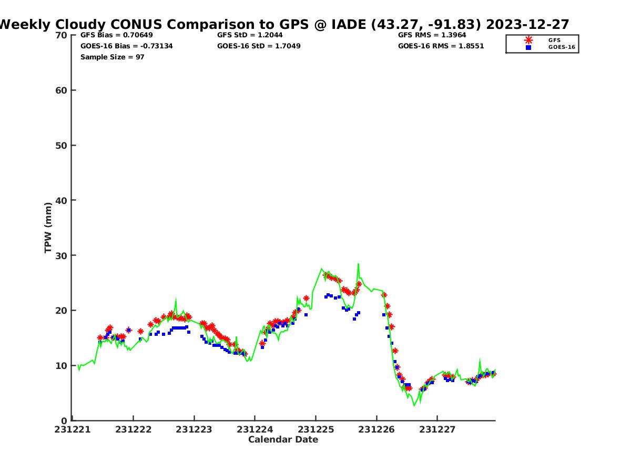
Task: Click the GFS StD statistic
Action: point(250,35)
